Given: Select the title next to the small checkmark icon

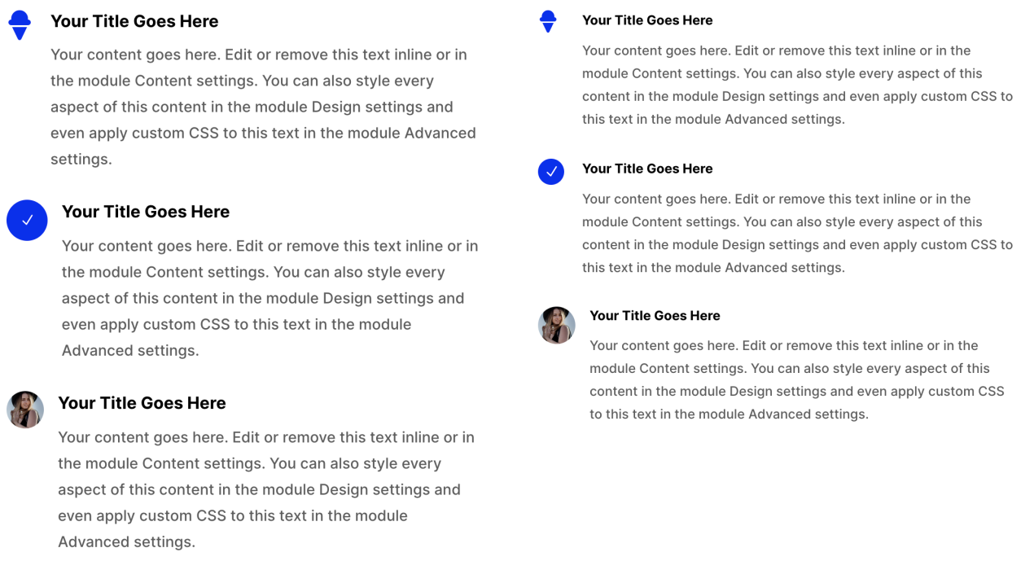Looking at the screenshot, I should coord(647,169).
